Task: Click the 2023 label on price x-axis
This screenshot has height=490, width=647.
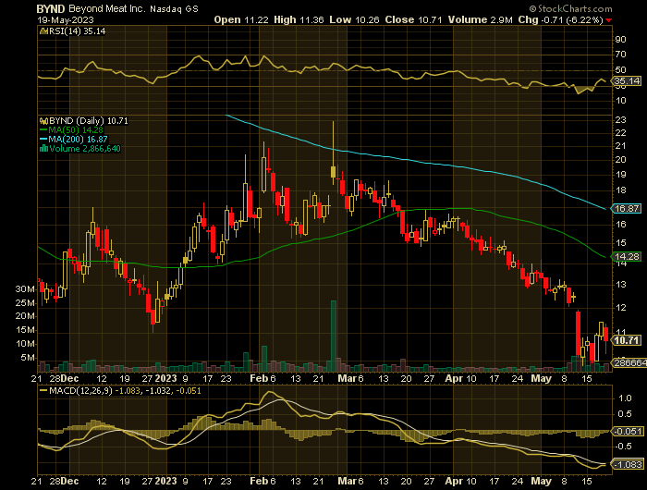Action: (x=165, y=378)
